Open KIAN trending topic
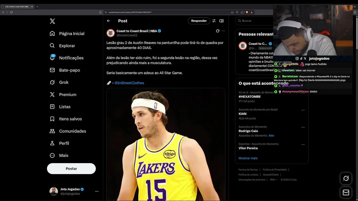 click(242, 114)
